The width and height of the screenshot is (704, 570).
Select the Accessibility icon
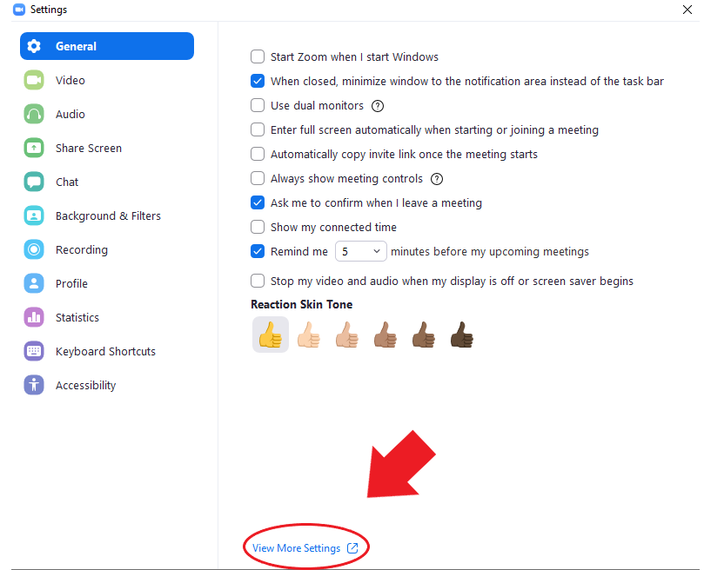[34, 385]
